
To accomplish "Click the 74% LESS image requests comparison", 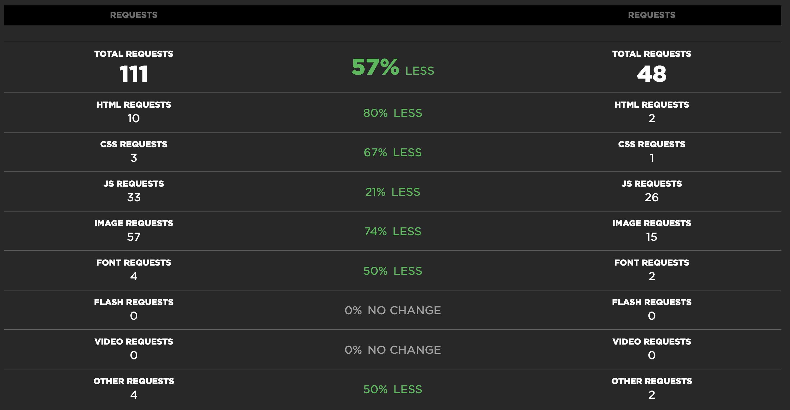I will pyautogui.click(x=393, y=232).
